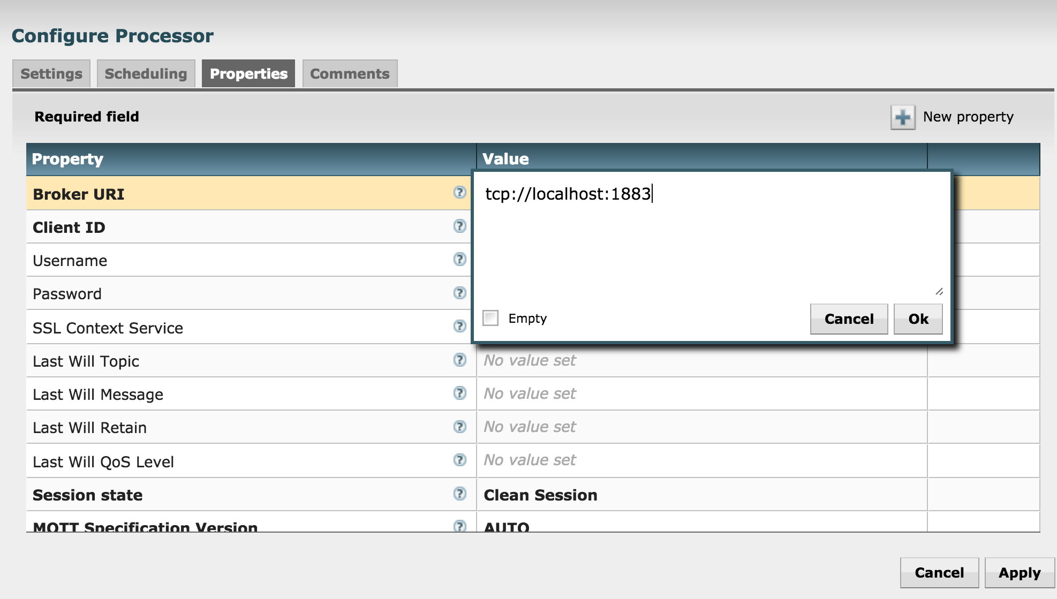Show help for Session state property
The height and width of the screenshot is (599, 1057).
459,494
